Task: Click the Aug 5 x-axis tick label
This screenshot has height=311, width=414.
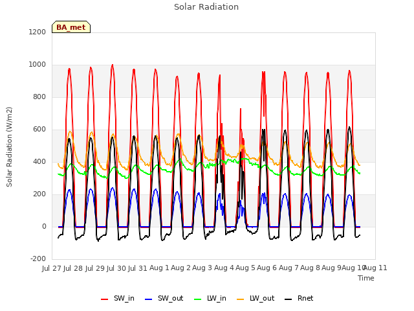Action: click(245, 268)
